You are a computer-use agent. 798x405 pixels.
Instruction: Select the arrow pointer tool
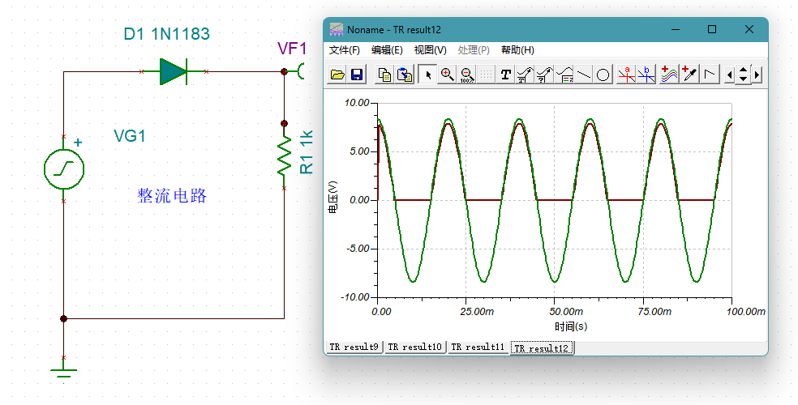(x=427, y=75)
